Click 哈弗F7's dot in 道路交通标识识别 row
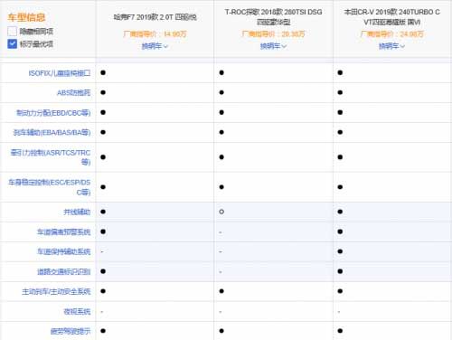This screenshot has height=340, width=452. pyautogui.click(x=103, y=271)
